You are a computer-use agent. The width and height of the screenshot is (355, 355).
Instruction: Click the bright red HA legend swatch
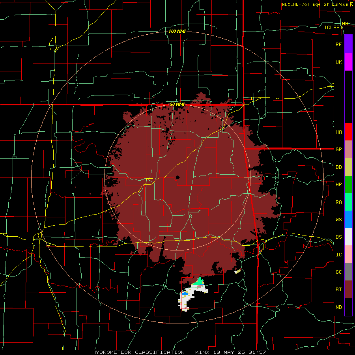tap(348, 131)
